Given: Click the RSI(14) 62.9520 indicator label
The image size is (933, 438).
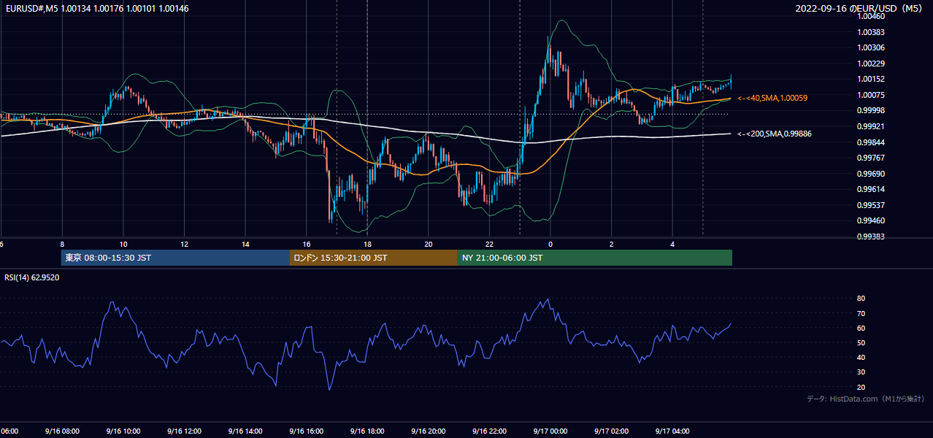Looking at the screenshot, I should 32,277.
